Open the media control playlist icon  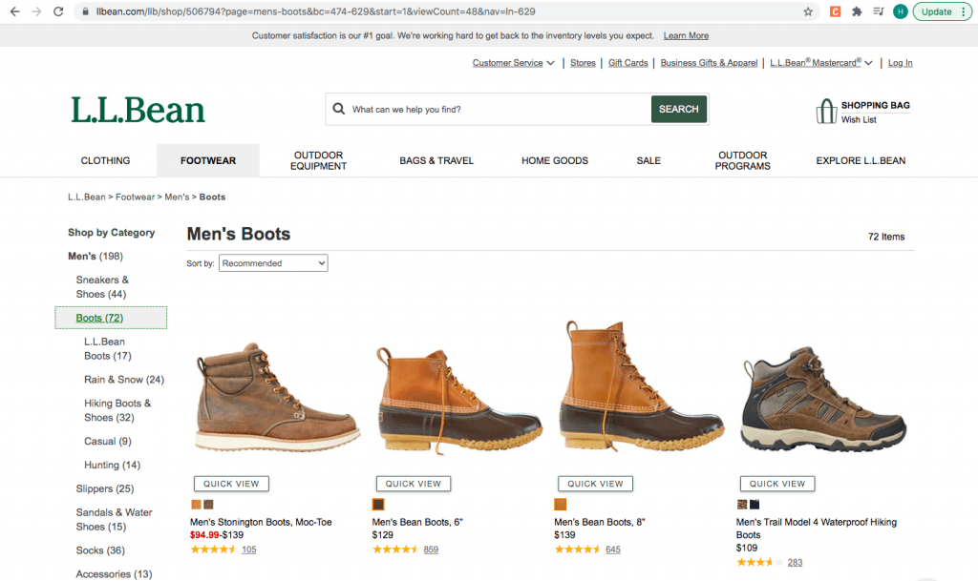coord(879,11)
